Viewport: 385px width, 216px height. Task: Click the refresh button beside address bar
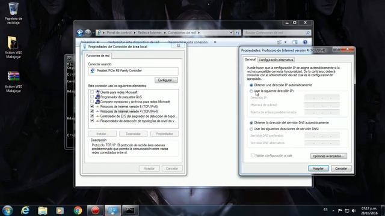237,32
